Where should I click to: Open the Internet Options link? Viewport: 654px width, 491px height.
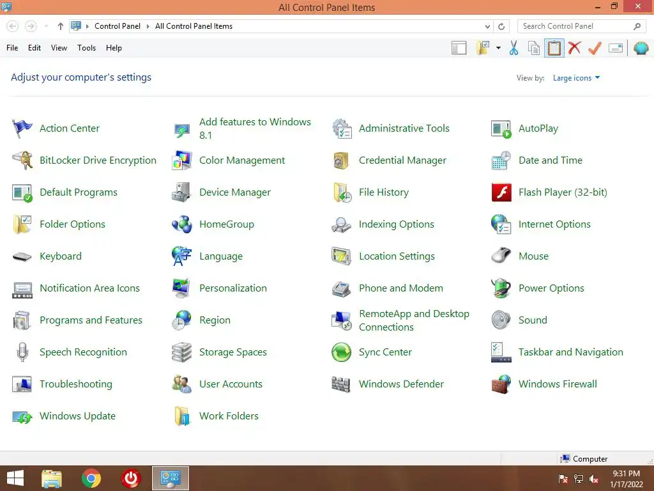pos(554,224)
